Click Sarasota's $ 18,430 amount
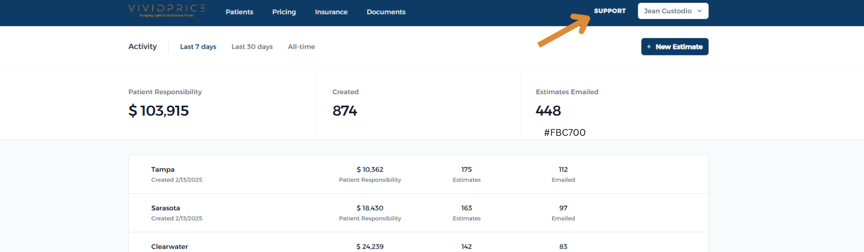 pos(370,208)
